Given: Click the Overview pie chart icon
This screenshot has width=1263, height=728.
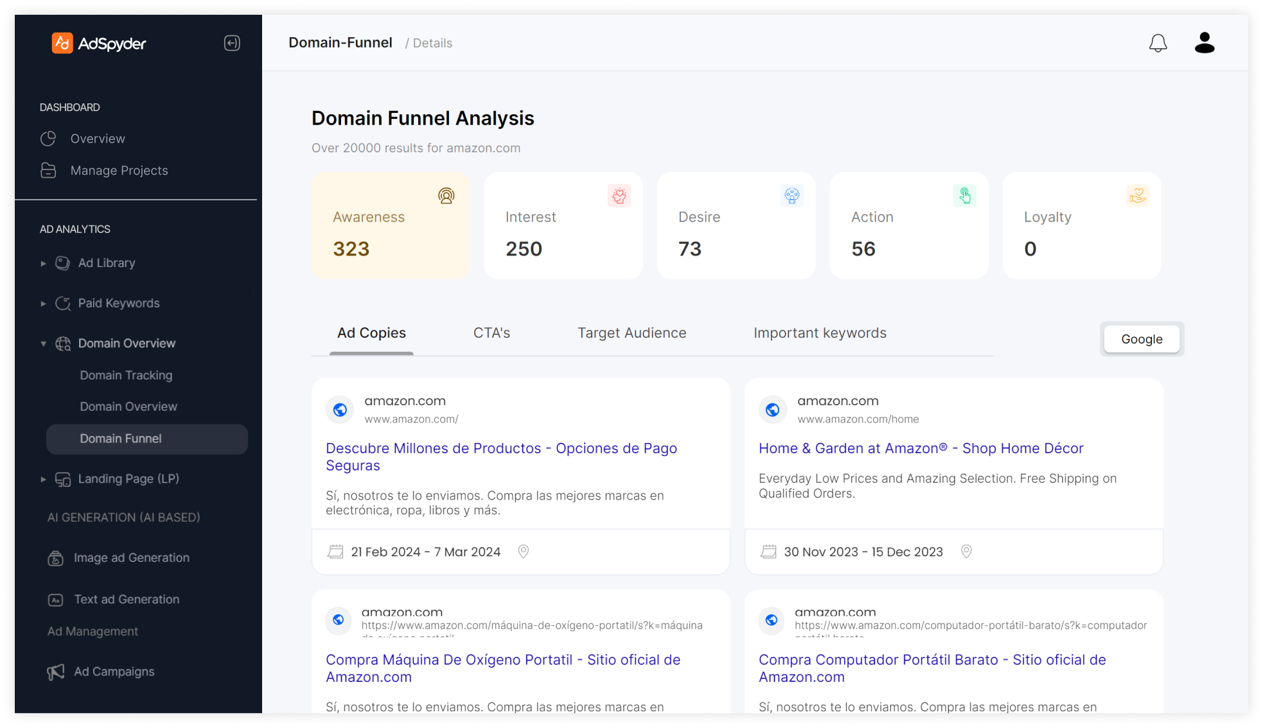Looking at the screenshot, I should click(48, 139).
